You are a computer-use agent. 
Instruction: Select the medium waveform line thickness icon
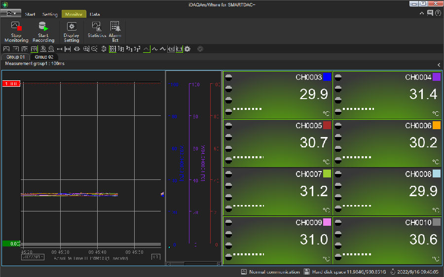[x=154, y=49]
